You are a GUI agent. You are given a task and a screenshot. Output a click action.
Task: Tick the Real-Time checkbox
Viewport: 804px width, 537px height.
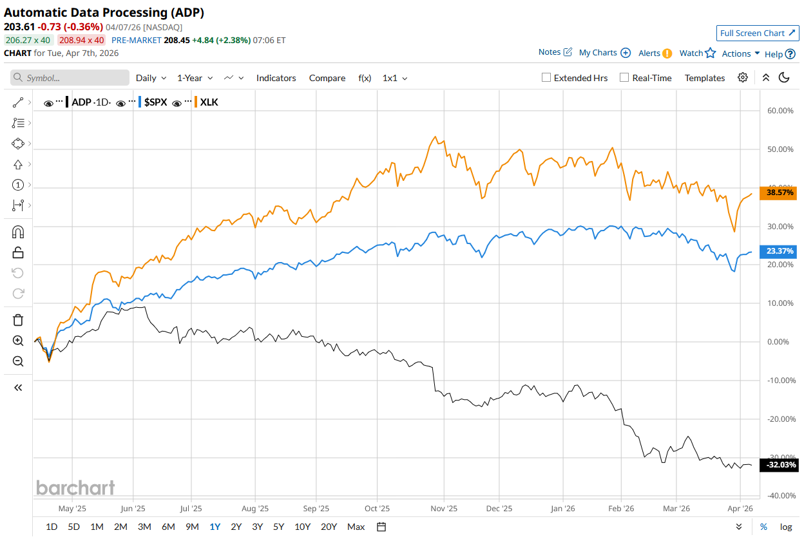click(624, 78)
